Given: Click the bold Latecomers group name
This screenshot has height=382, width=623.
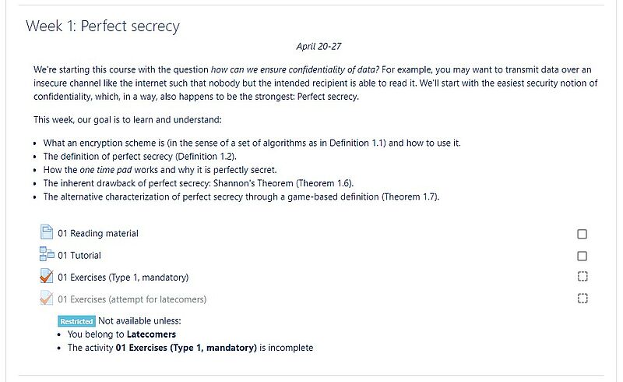Looking at the screenshot, I should click(151, 334).
